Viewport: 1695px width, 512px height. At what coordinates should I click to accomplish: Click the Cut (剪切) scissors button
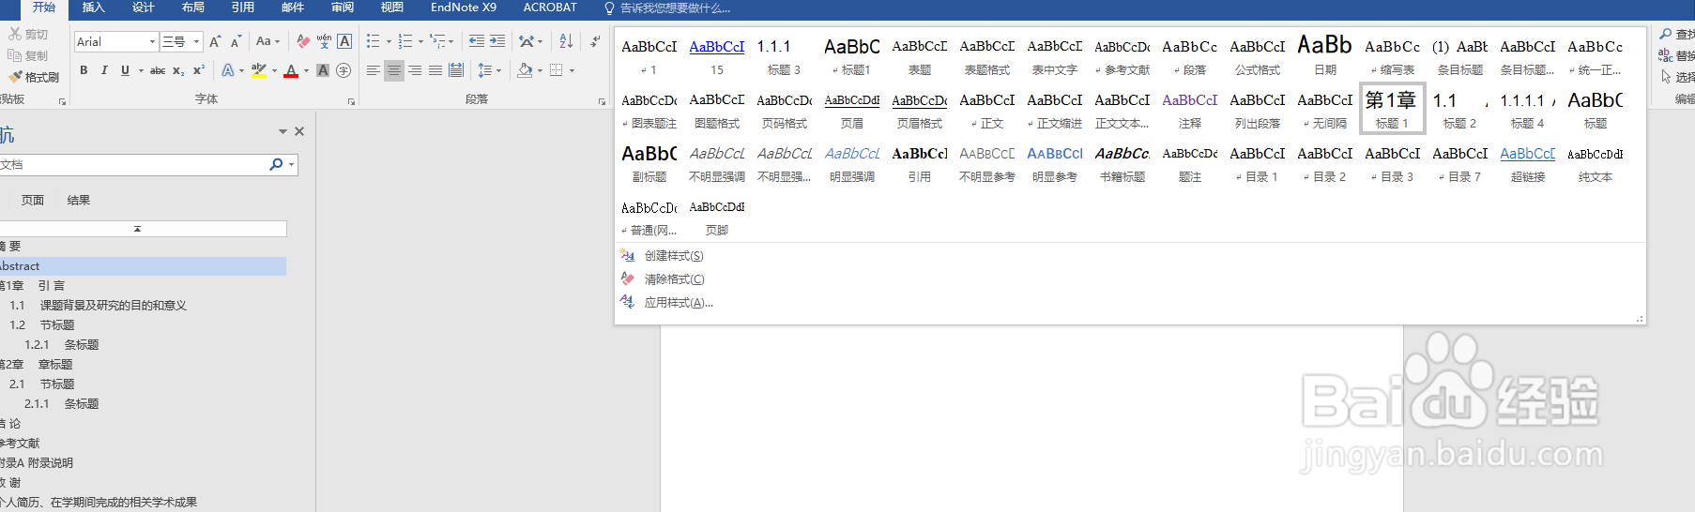pos(28,34)
